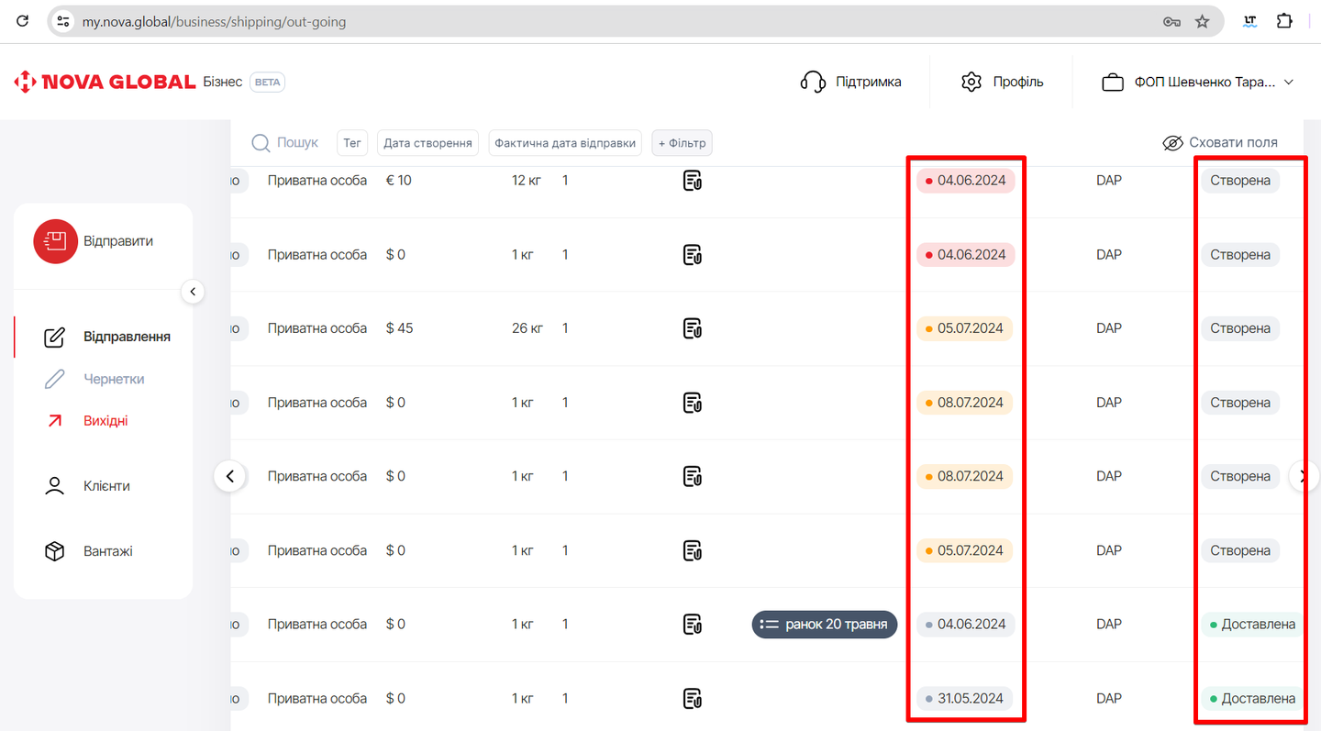1321x731 pixels.
Task: Open Профіль settings gear icon
Action: tap(971, 82)
